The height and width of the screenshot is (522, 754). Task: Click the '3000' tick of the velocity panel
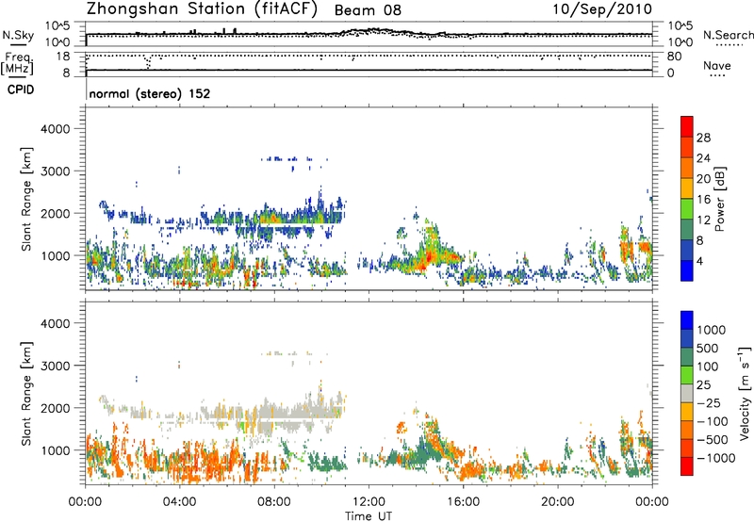point(55,366)
